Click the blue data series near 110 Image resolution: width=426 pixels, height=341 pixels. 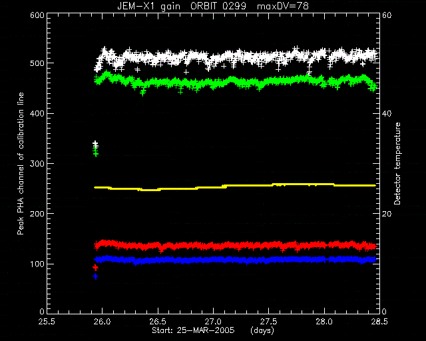pyautogui.click(x=235, y=260)
